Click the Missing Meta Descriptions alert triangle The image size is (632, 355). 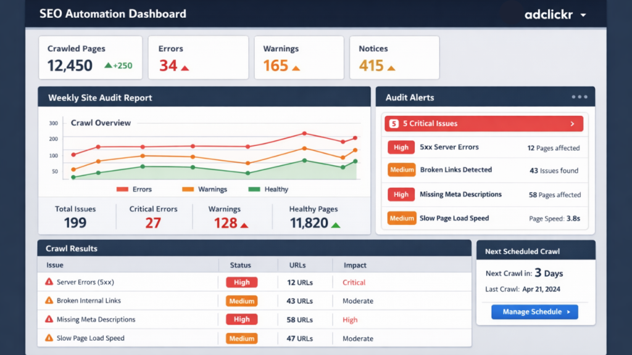click(x=48, y=319)
